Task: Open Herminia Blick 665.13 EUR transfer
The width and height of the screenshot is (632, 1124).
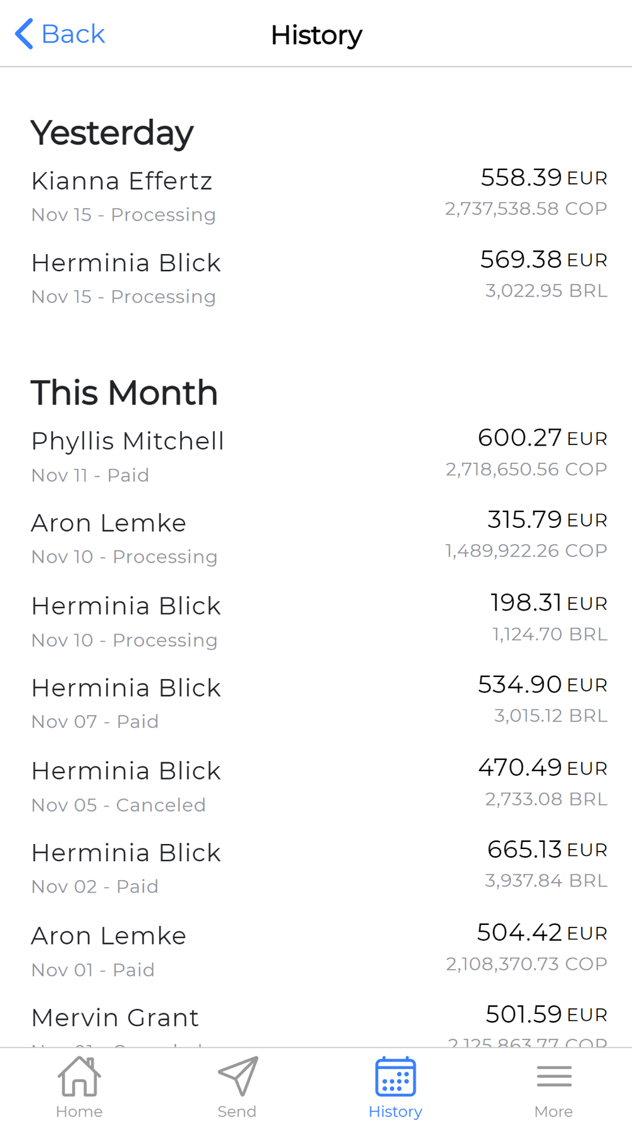Action: point(316,869)
